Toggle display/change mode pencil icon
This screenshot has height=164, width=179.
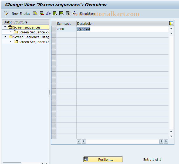pos(6,13)
